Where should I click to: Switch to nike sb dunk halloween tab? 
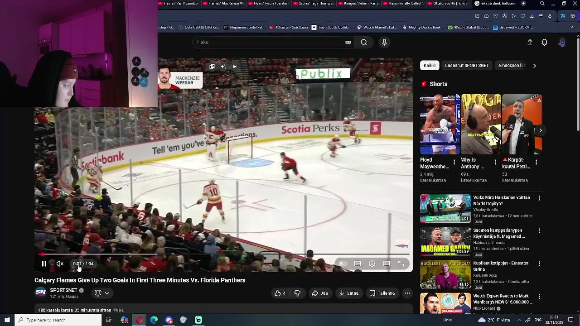pyautogui.click(x=495, y=3)
